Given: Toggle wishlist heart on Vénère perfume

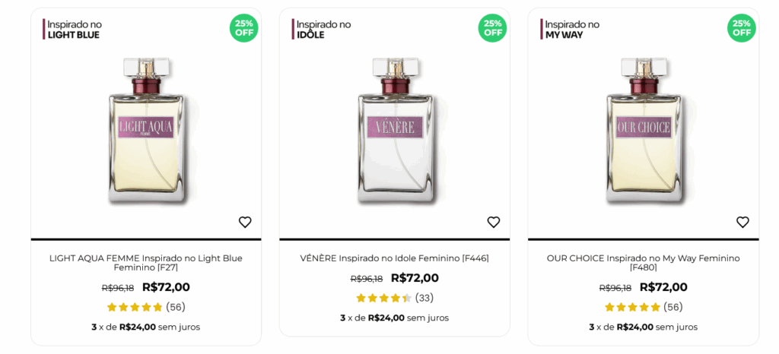Looking at the screenshot, I should point(494,222).
